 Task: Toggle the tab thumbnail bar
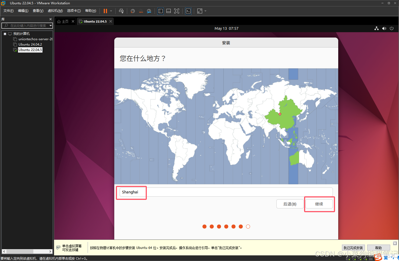click(x=169, y=11)
